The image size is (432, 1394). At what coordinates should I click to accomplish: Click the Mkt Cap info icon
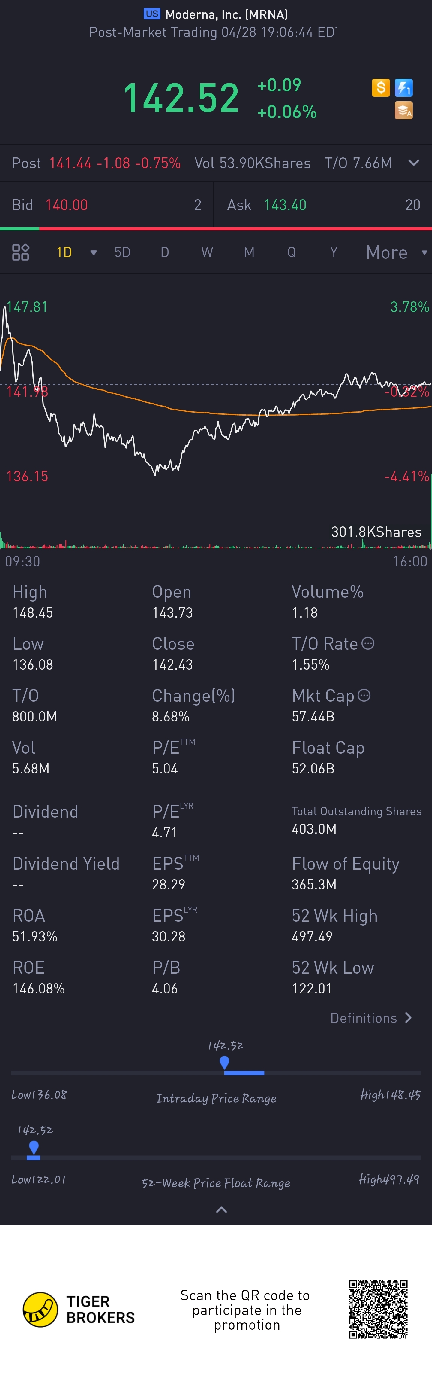pyautogui.click(x=364, y=695)
